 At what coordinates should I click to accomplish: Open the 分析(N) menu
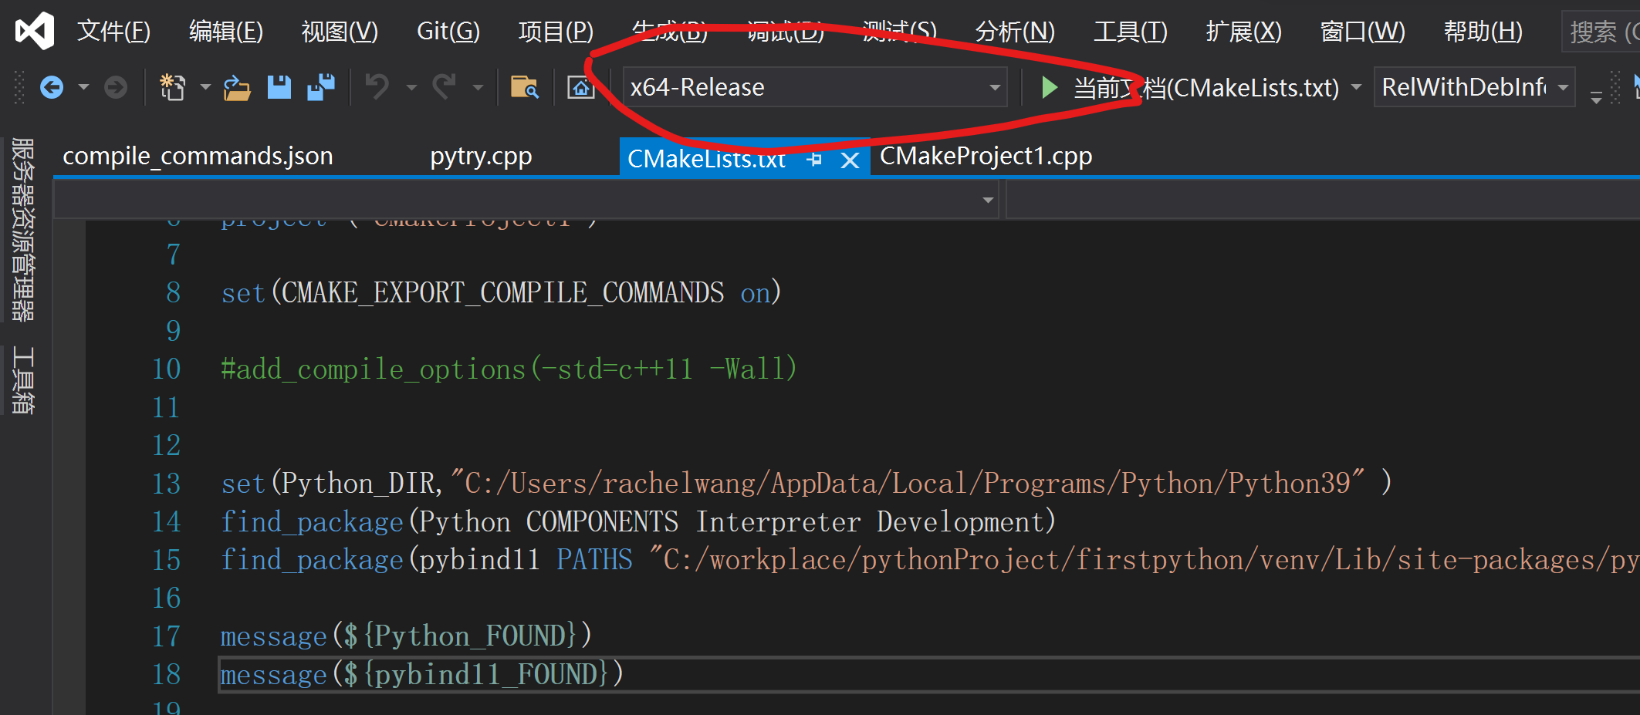[x=1015, y=31]
